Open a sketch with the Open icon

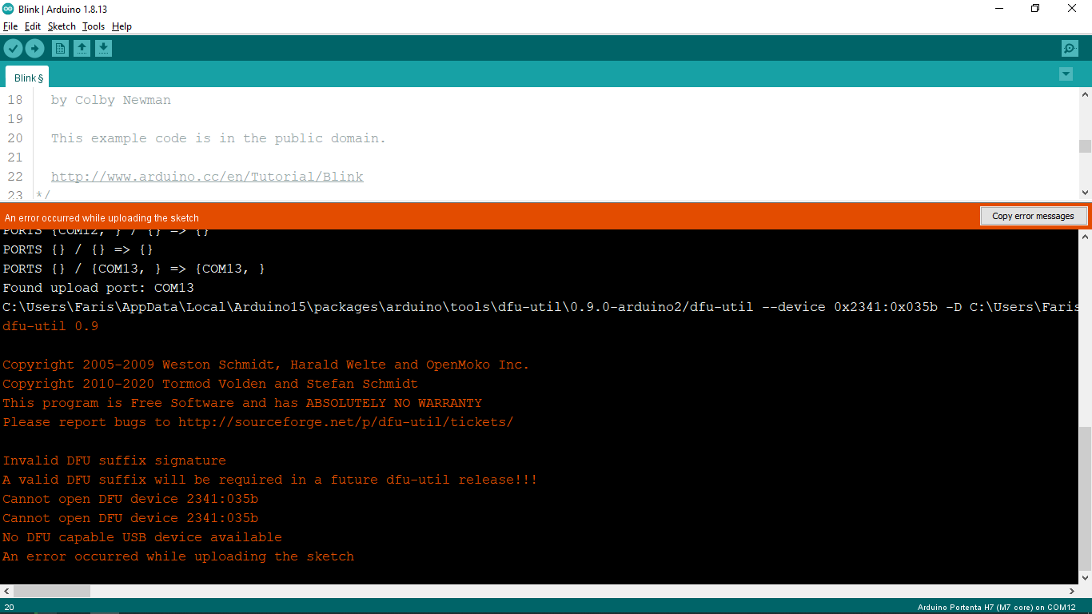click(82, 49)
